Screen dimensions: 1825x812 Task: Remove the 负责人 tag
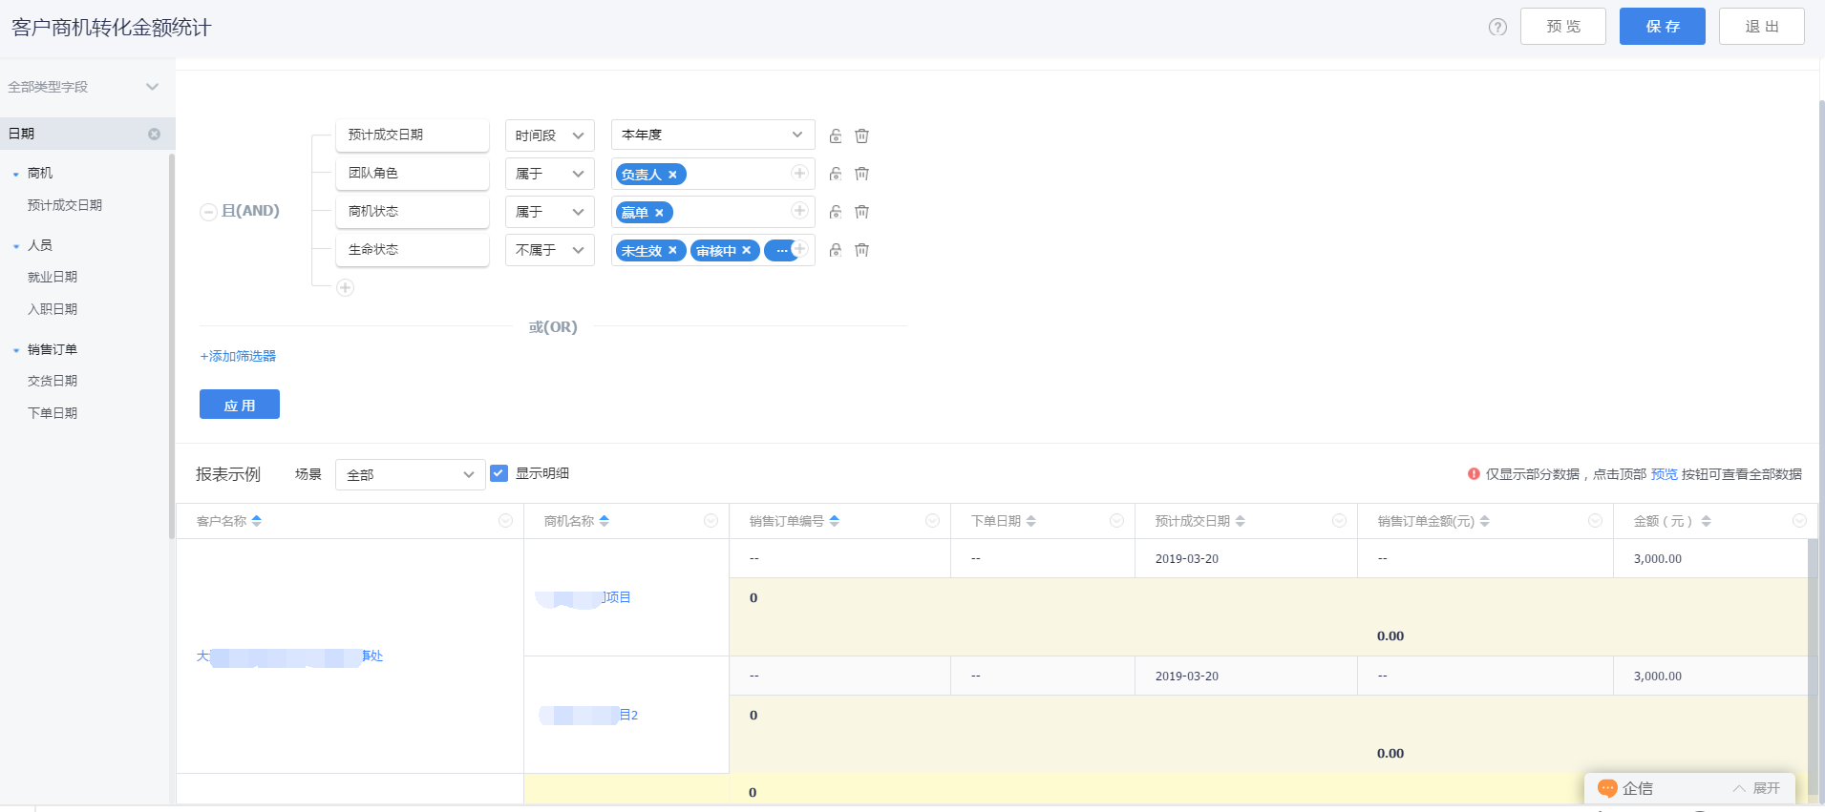tap(672, 175)
